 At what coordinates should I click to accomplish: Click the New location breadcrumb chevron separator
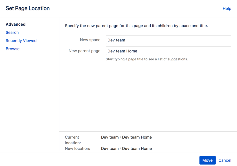(120, 149)
